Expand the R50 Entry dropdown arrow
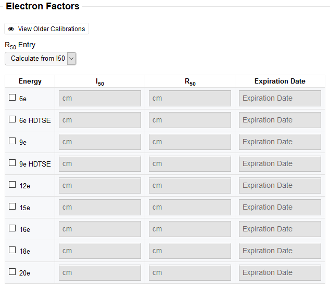 (x=71, y=59)
